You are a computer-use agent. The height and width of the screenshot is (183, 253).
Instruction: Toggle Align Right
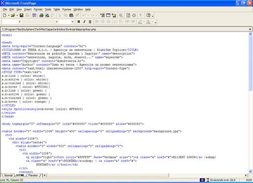click(x=108, y=22)
